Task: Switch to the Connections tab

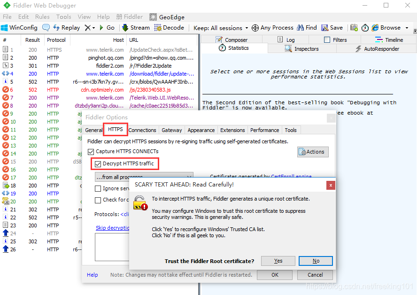Action: point(142,130)
